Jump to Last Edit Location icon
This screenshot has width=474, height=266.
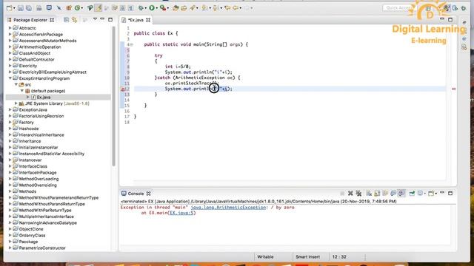[x=227, y=8]
